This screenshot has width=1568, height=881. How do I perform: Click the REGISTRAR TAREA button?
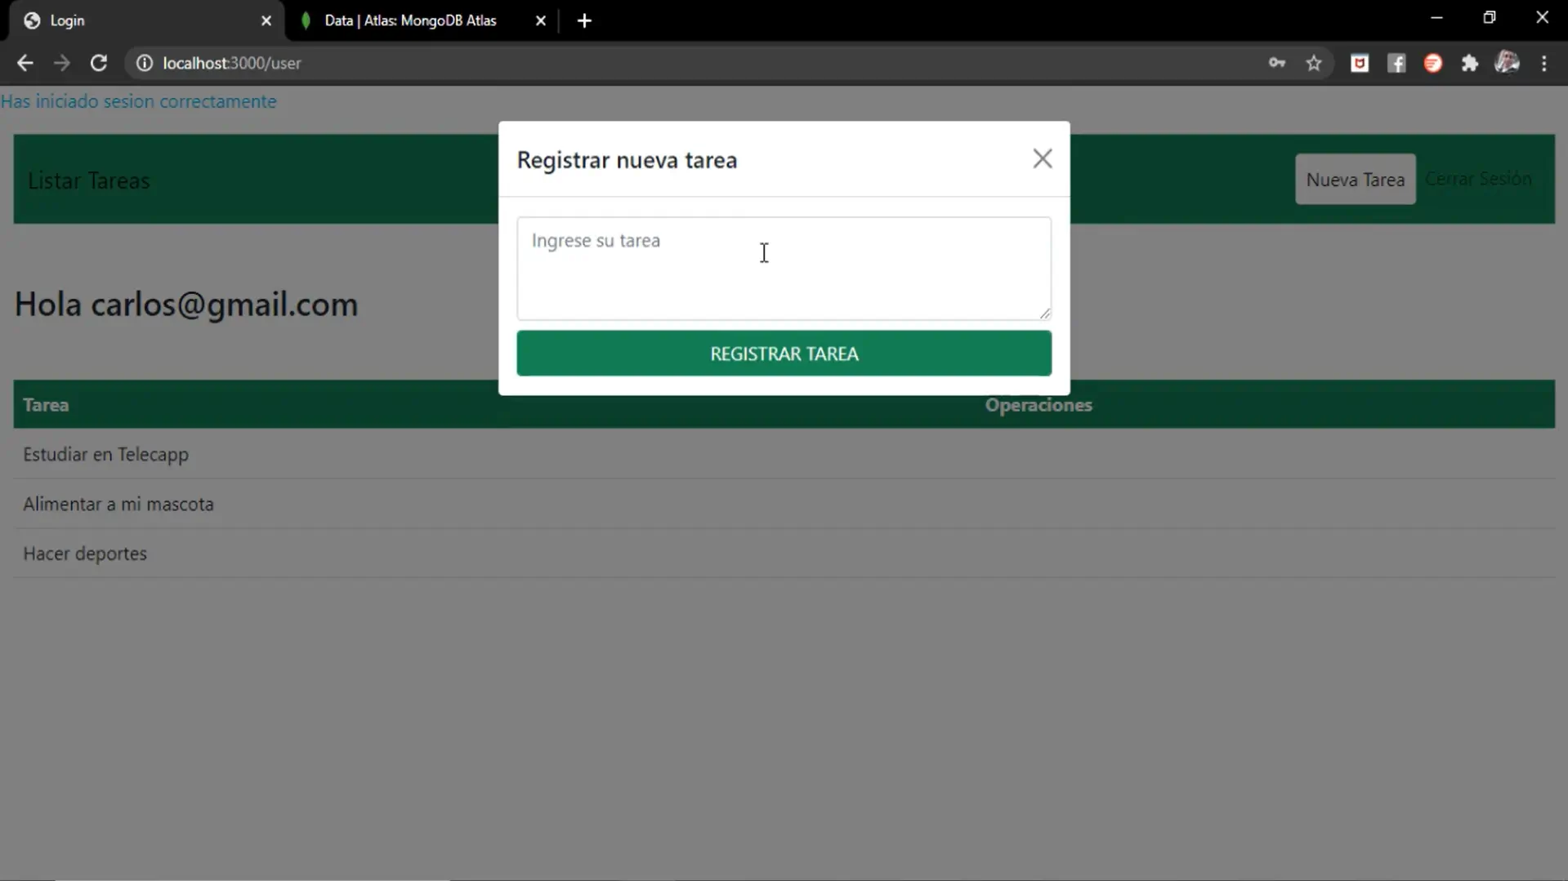point(784,354)
